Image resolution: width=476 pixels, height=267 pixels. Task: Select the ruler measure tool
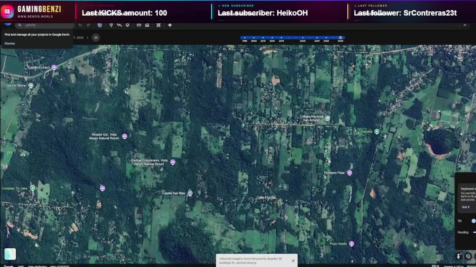click(x=139, y=25)
